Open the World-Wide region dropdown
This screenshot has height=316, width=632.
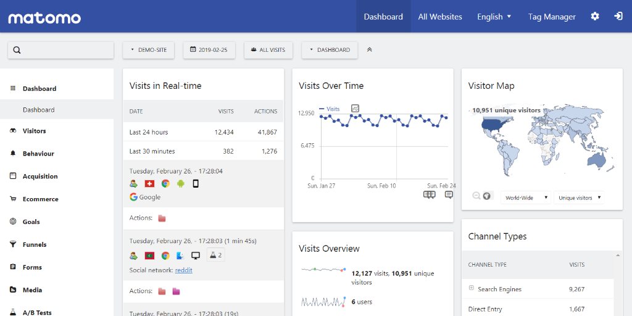point(526,197)
